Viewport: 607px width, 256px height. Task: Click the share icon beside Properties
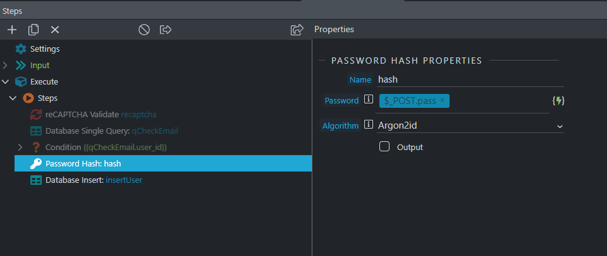[x=297, y=30]
